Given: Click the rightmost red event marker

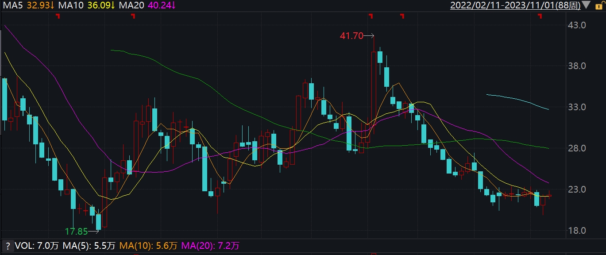Looking at the screenshot, I should point(540,16).
